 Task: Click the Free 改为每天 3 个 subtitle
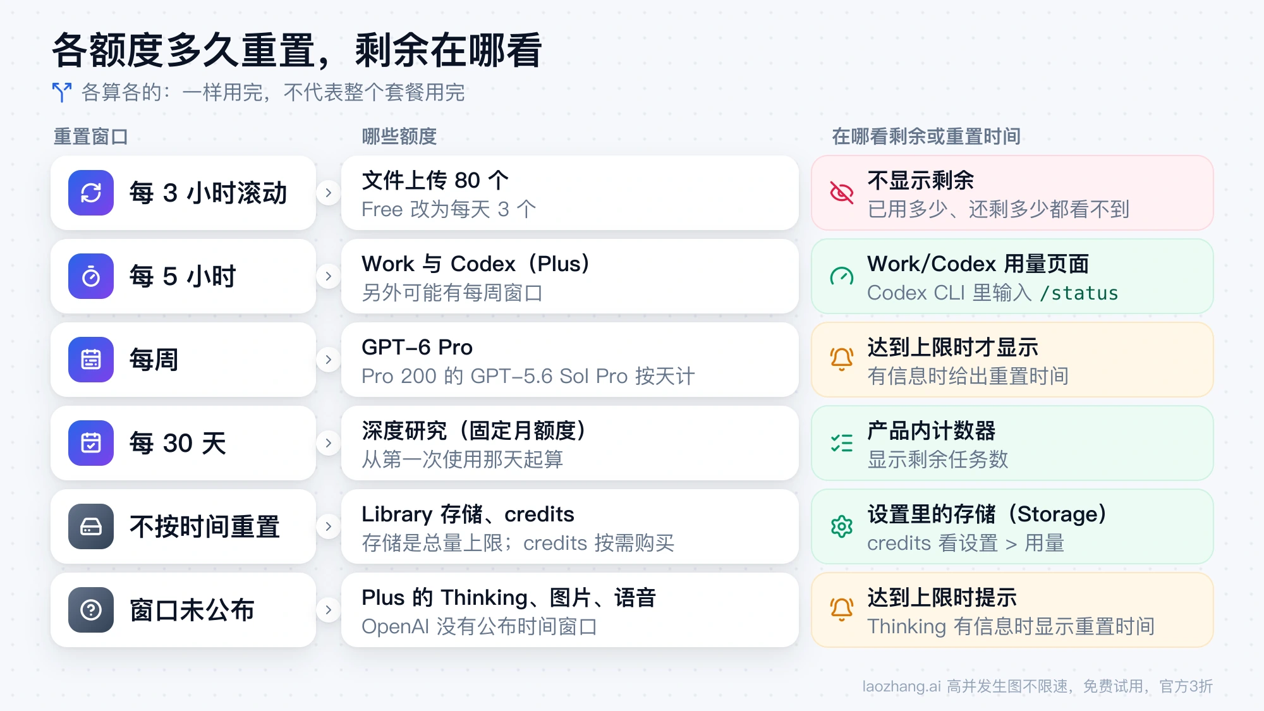click(x=449, y=209)
